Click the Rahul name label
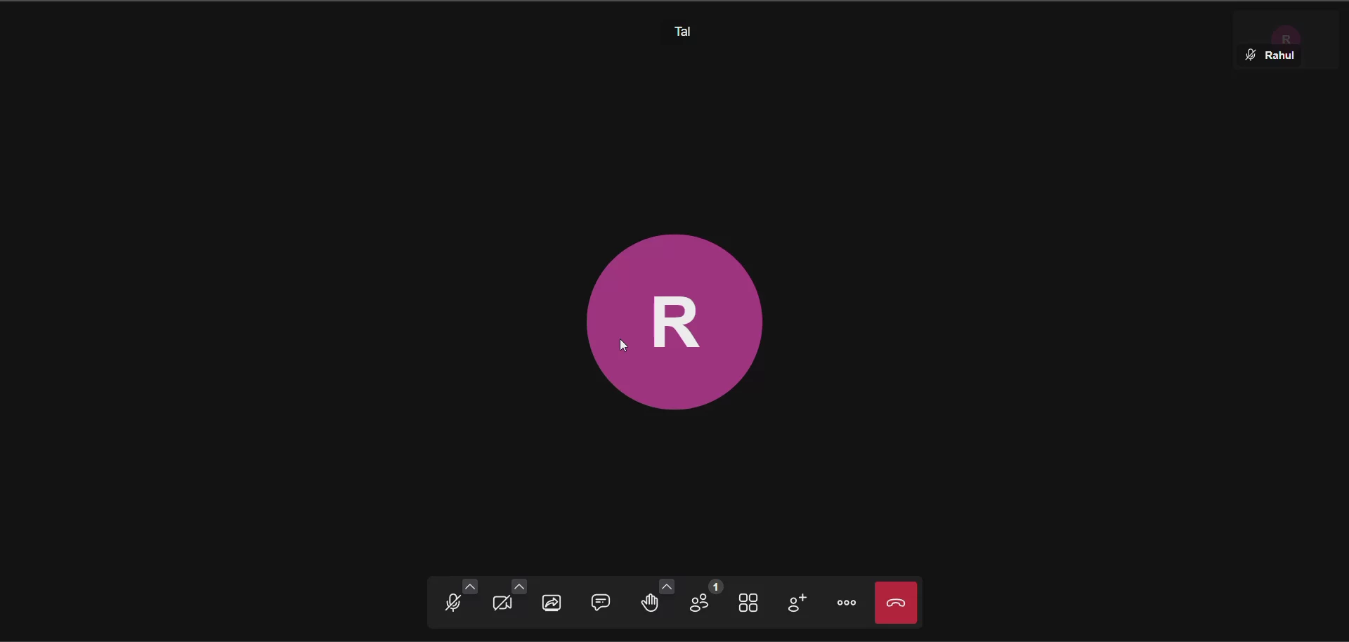This screenshot has width=1349, height=642. pos(1282,55)
